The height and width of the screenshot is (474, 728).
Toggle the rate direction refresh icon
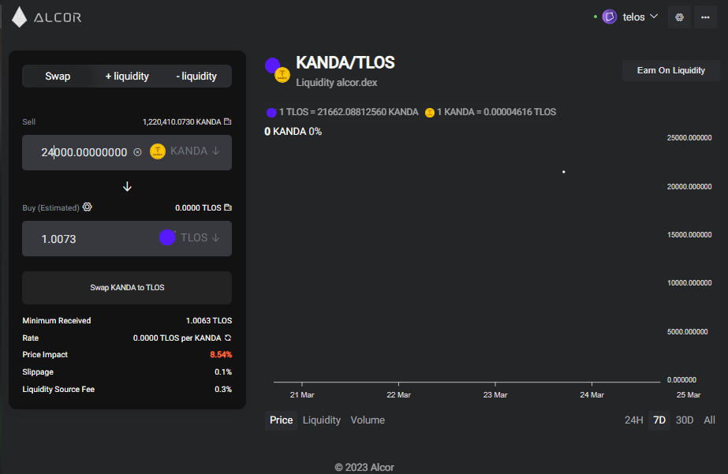coord(227,338)
